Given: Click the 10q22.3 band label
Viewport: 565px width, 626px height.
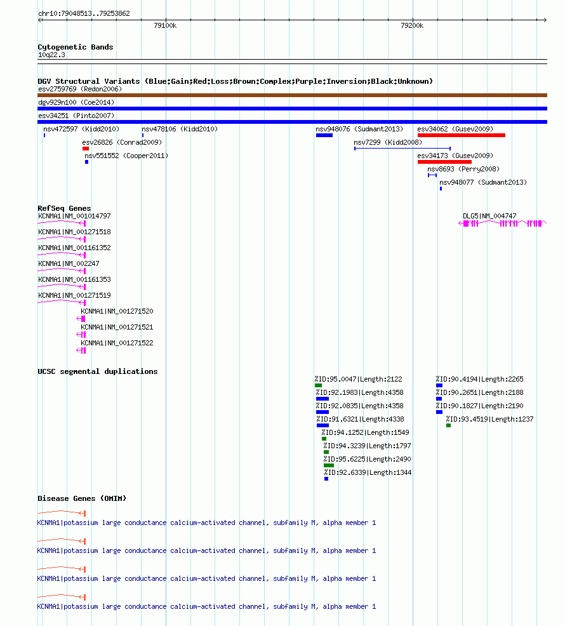Looking at the screenshot, I should point(51,55).
